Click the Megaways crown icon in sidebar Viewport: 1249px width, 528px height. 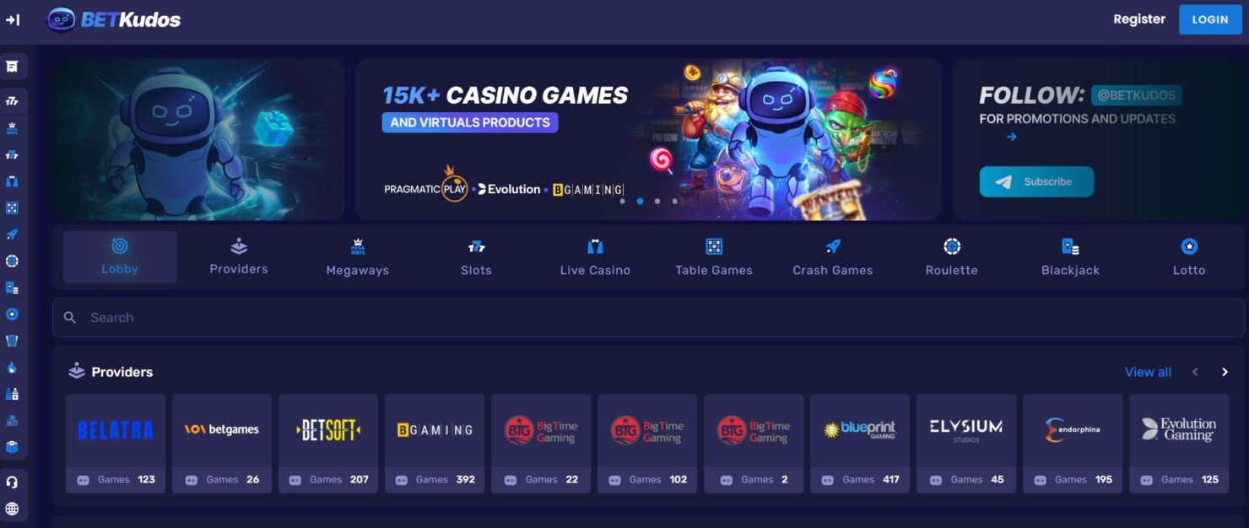(x=12, y=129)
